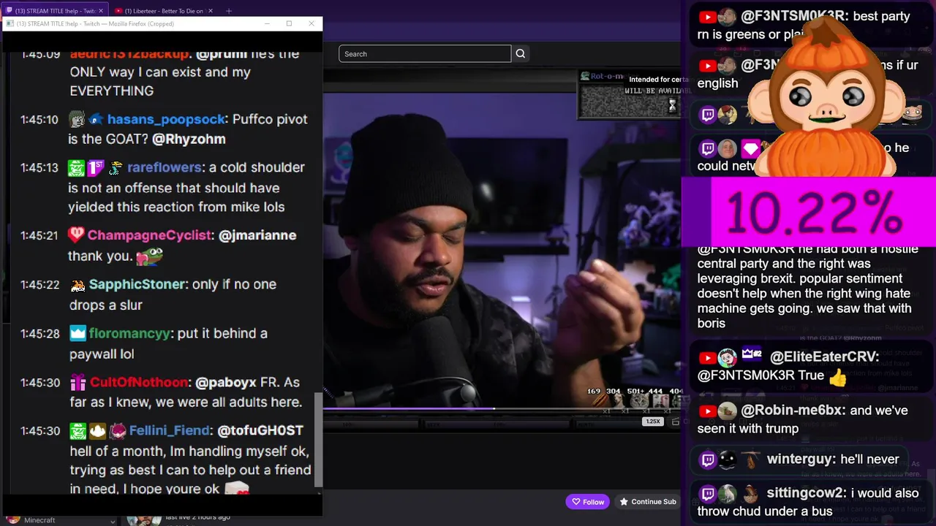
Task: Click the Continue Sub button
Action: tap(648, 502)
